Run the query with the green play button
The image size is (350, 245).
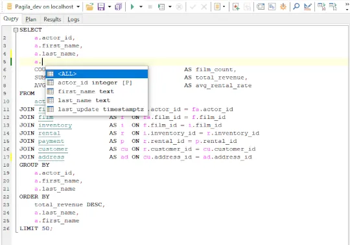132,7
